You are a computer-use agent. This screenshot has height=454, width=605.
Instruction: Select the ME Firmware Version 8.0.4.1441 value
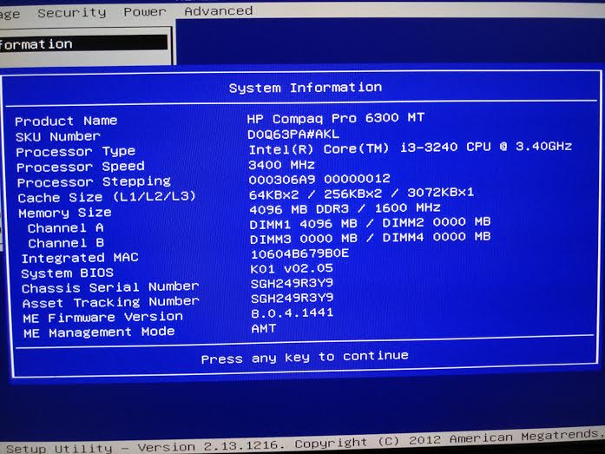[x=292, y=313]
